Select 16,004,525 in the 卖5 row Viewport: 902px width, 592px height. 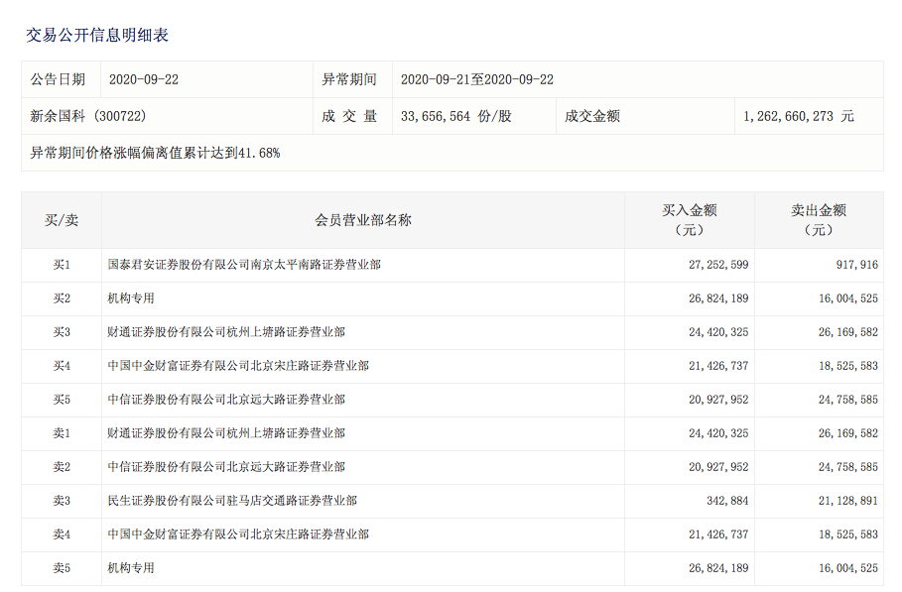[x=848, y=568]
